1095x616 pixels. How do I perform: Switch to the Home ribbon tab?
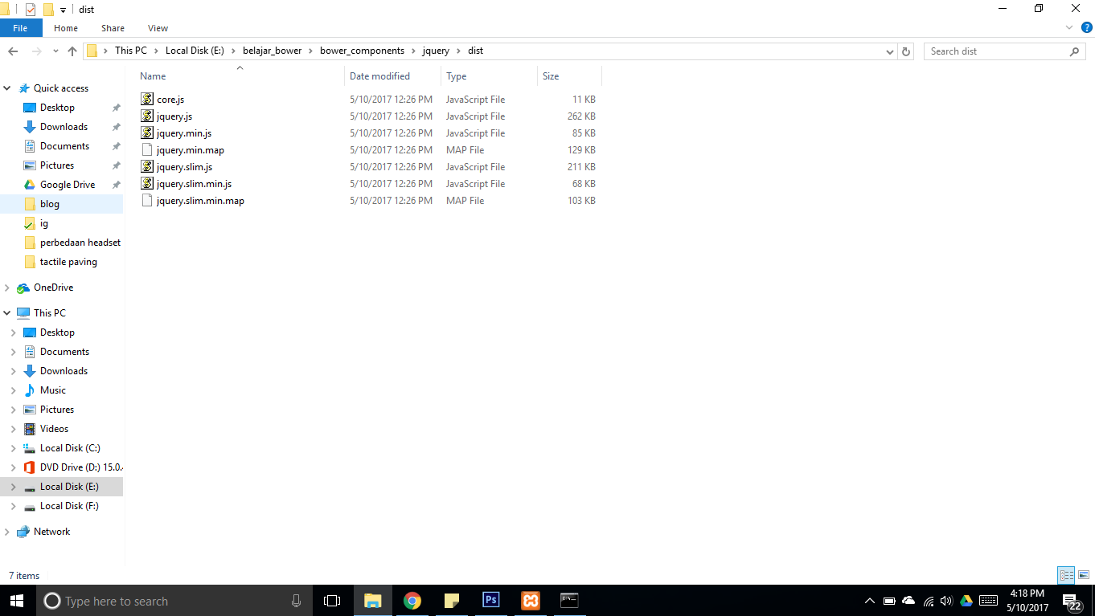click(x=66, y=28)
